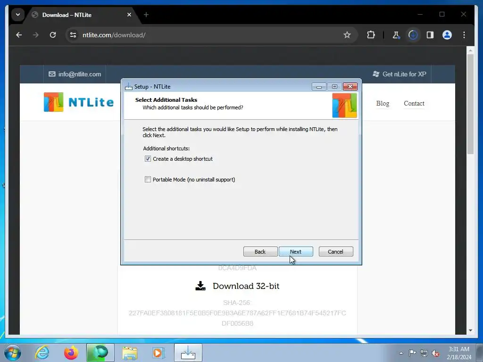Image resolution: width=483 pixels, height=362 pixels.
Task: Go Back in the setup wizard
Action: [260, 252]
